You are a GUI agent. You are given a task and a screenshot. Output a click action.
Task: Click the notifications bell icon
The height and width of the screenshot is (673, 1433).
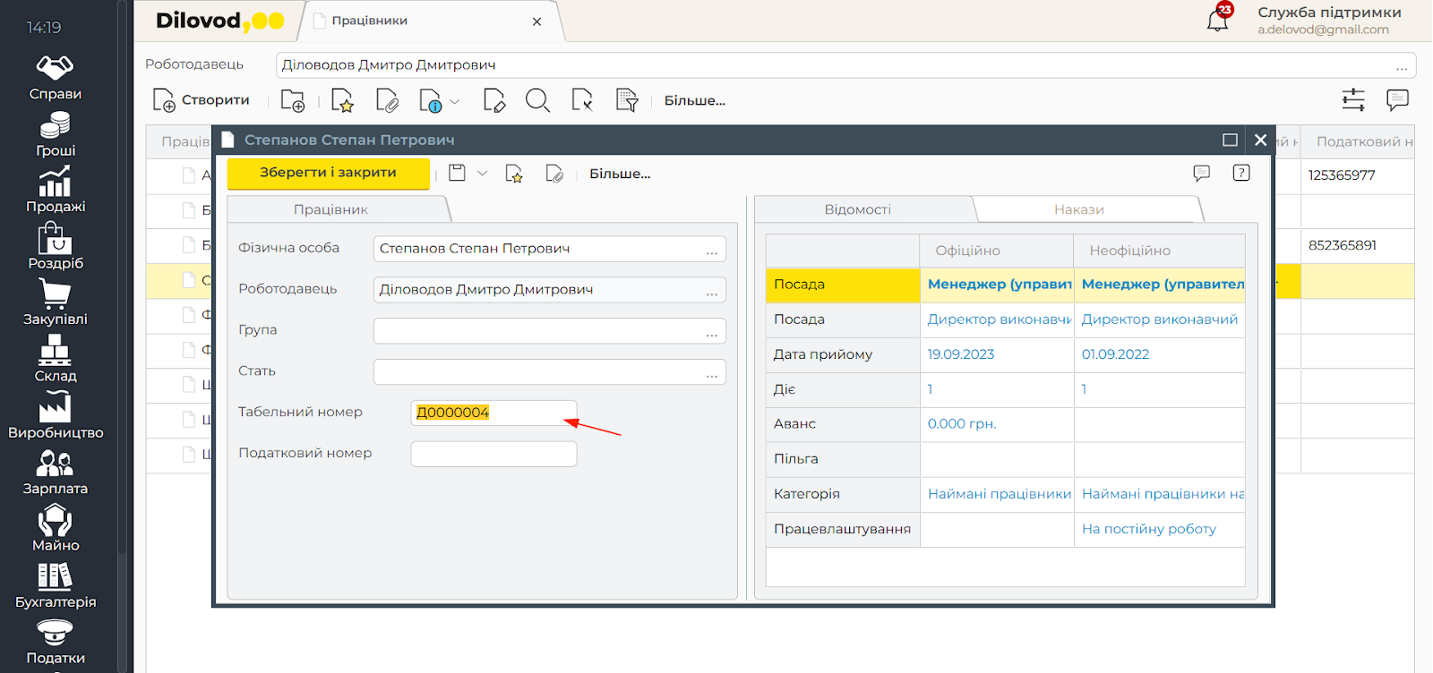[x=1218, y=20]
